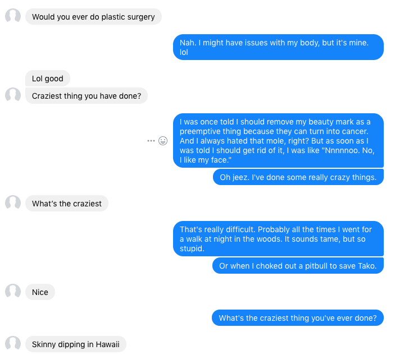395x355 pixels.
Task: Click the "Craziest thing you have done?" bubble
Action: (x=87, y=96)
